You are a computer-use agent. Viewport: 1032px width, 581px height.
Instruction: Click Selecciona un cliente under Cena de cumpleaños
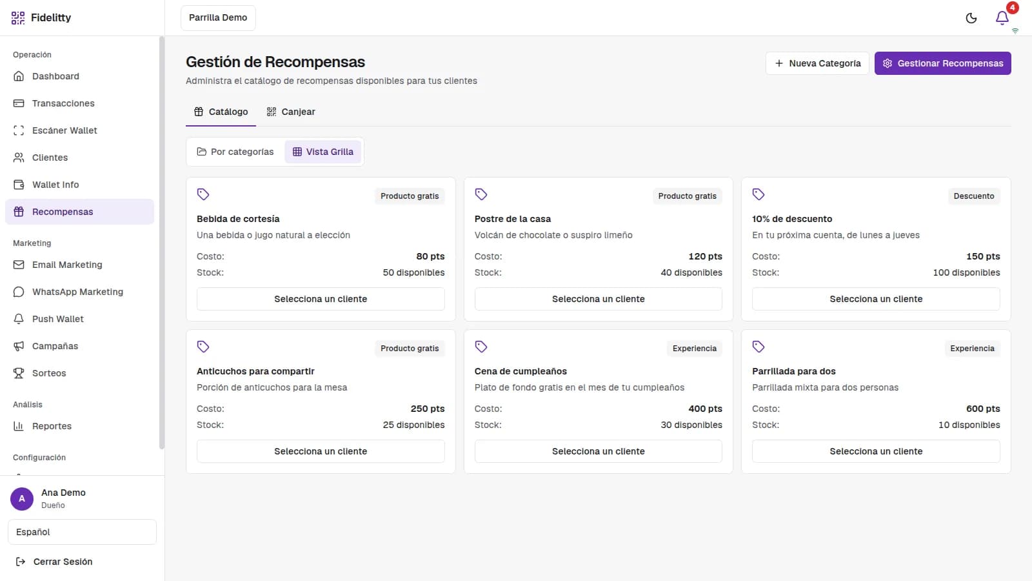(599, 451)
